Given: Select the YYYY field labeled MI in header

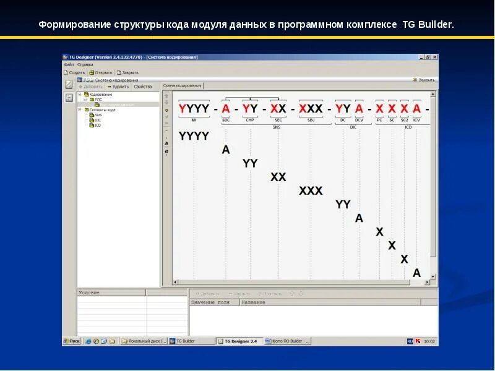Looking at the screenshot, I should click(194, 109).
